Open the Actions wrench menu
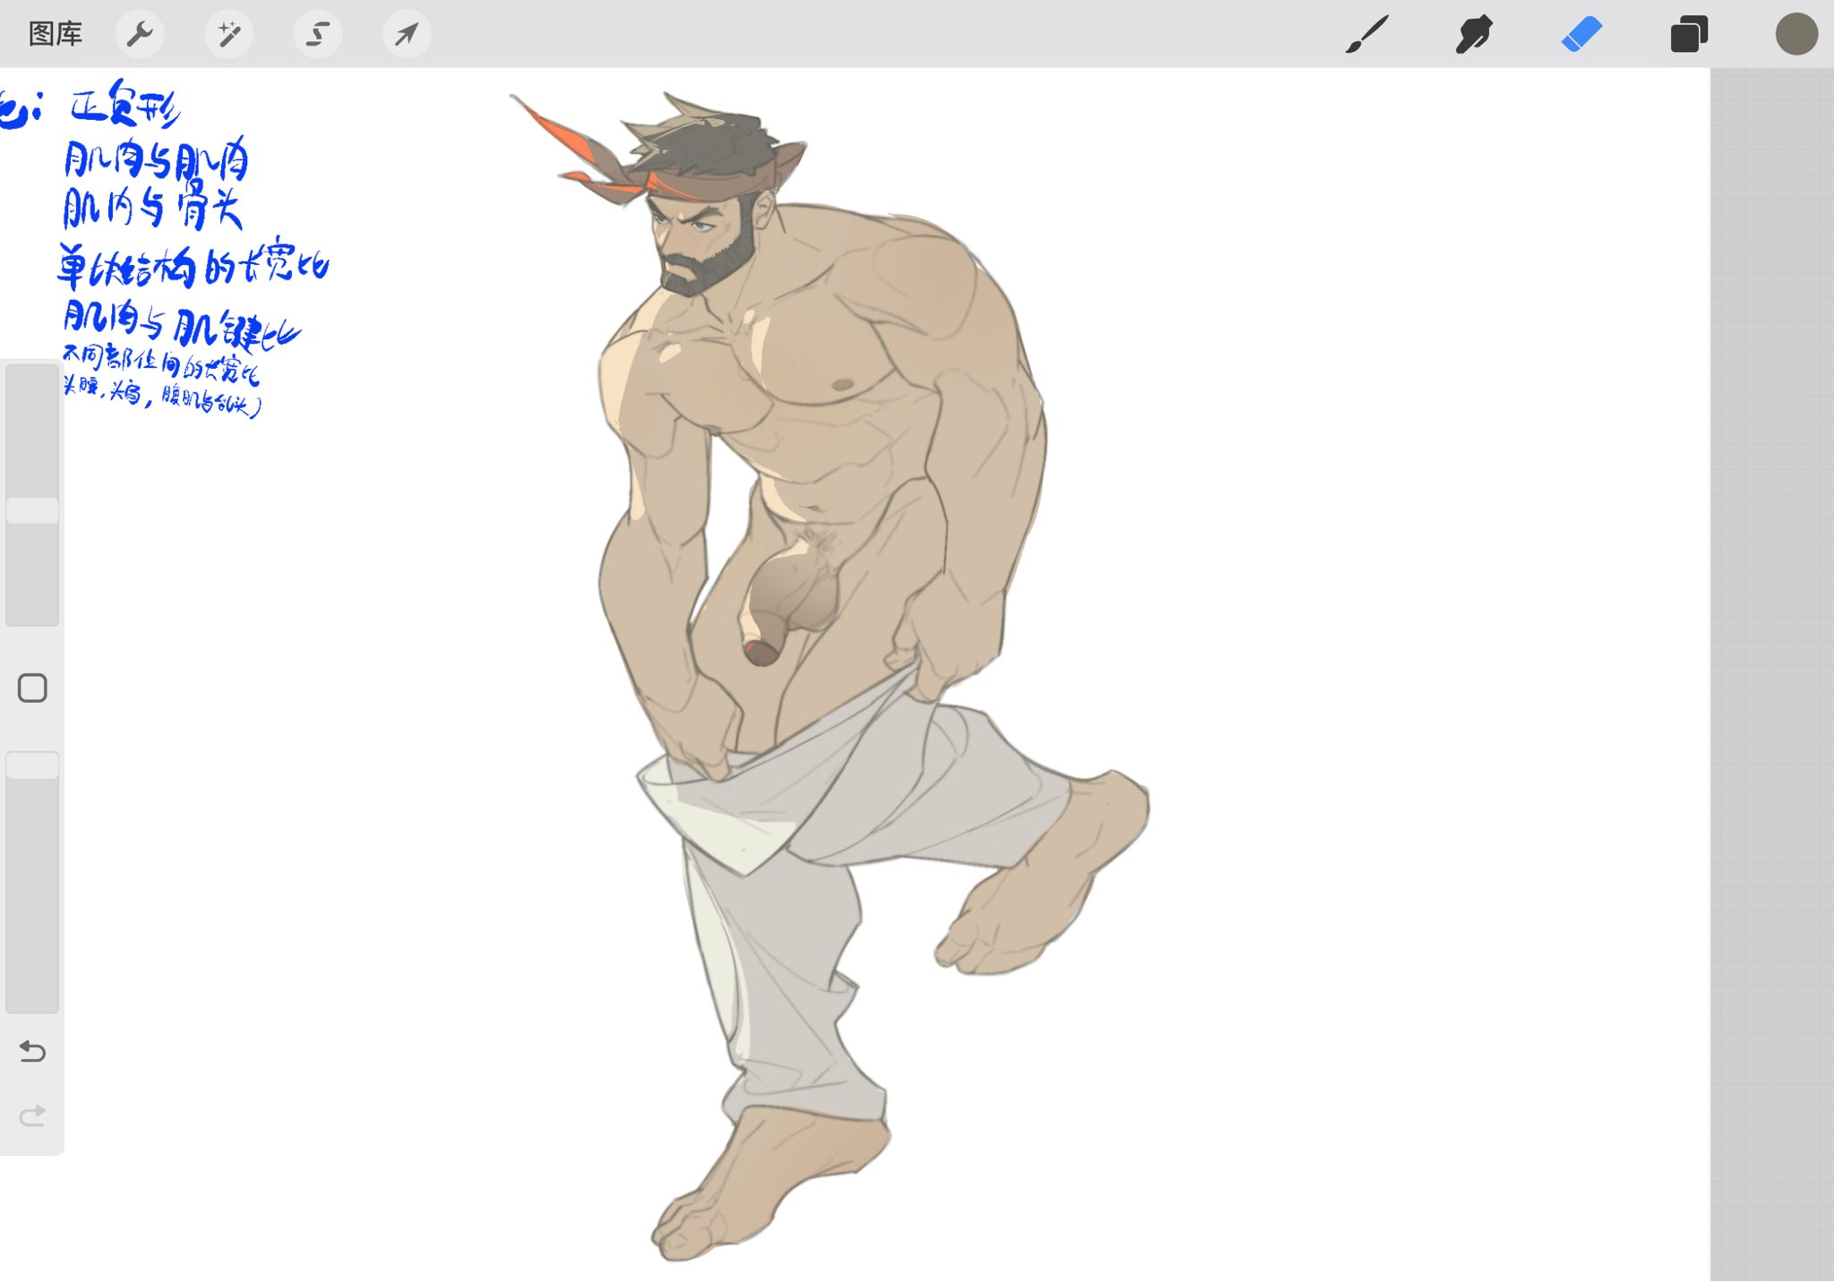Image resolution: width=1834 pixels, height=1281 pixels. point(140,34)
